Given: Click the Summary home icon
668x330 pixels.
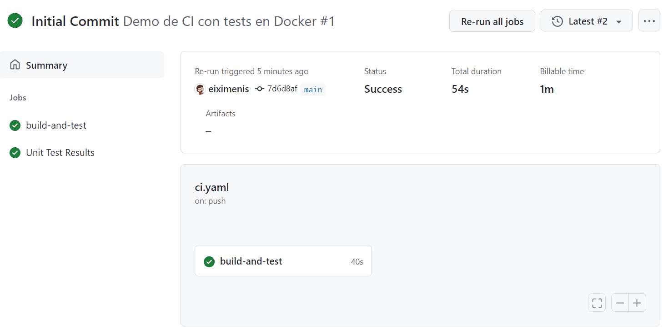Looking at the screenshot, I should 15,65.
